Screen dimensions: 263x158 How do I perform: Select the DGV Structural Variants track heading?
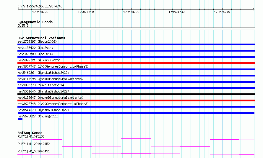(x=41, y=38)
